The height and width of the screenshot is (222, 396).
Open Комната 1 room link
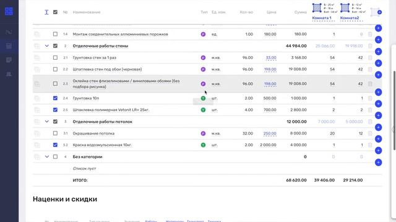click(322, 18)
